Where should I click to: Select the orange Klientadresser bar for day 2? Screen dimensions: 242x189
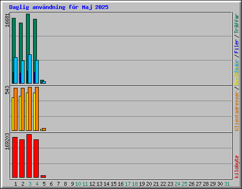pyautogui.click(x=23, y=109)
